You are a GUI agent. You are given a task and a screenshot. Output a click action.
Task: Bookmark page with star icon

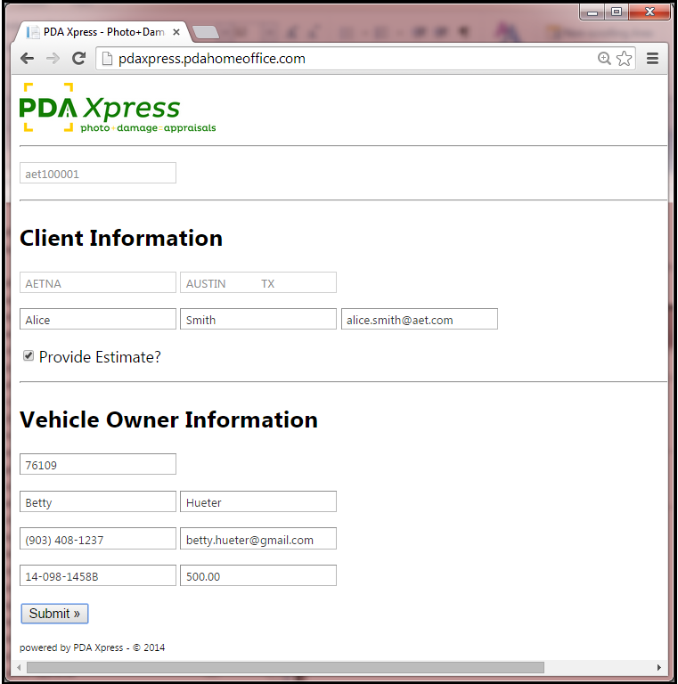pyautogui.click(x=625, y=59)
